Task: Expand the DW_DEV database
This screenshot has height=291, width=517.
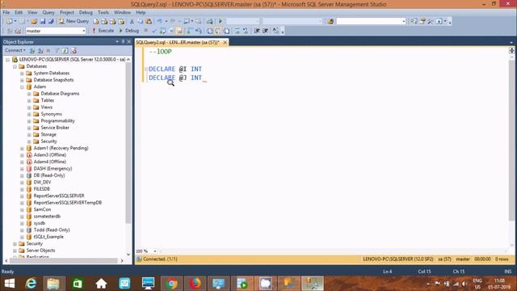Action: (22, 182)
